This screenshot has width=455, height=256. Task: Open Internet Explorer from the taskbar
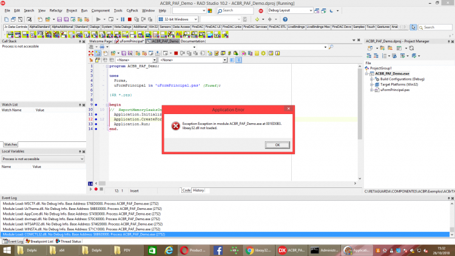tap(169, 250)
